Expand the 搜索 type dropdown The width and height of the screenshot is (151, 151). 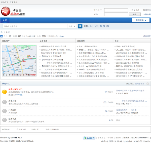(x=72, y=26)
